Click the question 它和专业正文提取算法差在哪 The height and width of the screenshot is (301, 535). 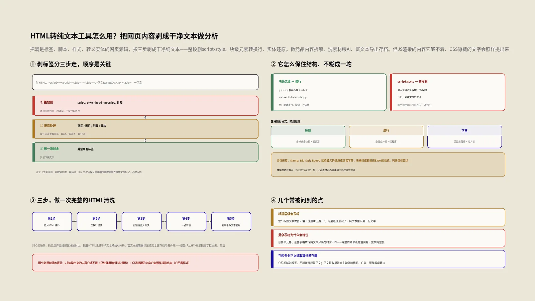point(298,256)
